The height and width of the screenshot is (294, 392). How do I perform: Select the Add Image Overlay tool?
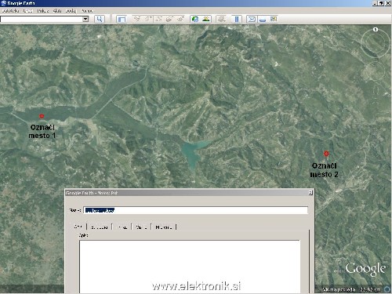pos(169,19)
